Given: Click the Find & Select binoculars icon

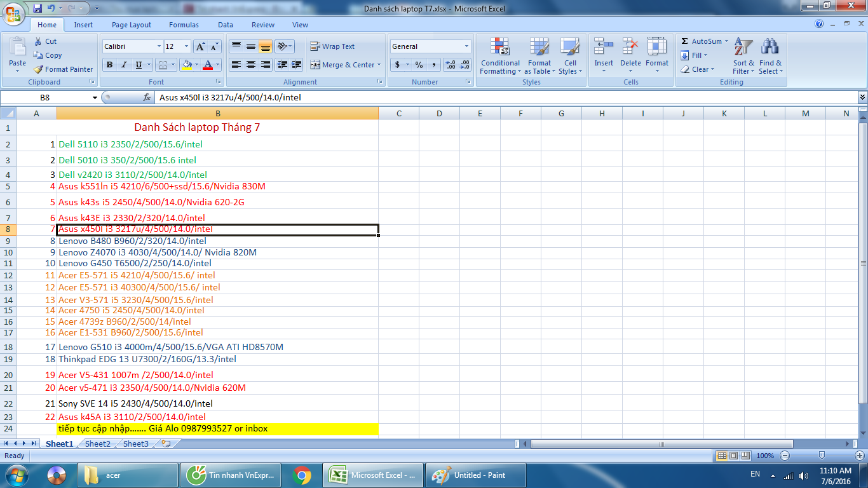Looking at the screenshot, I should pos(770,48).
